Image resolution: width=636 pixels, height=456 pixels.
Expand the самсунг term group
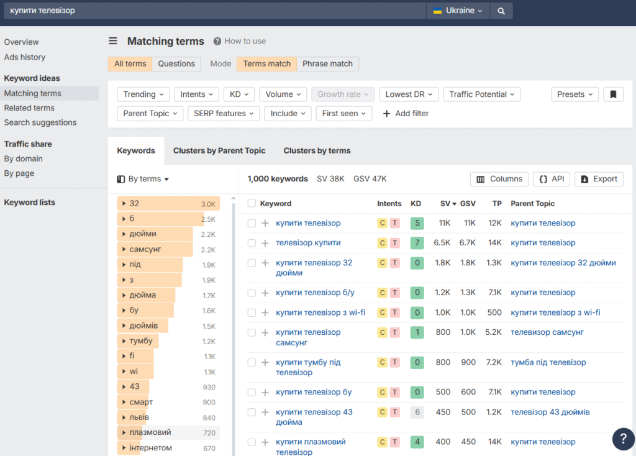coord(124,249)
